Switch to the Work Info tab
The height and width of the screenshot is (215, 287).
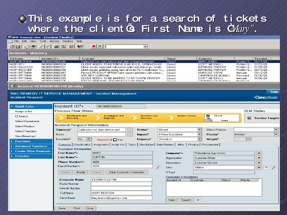118,145
